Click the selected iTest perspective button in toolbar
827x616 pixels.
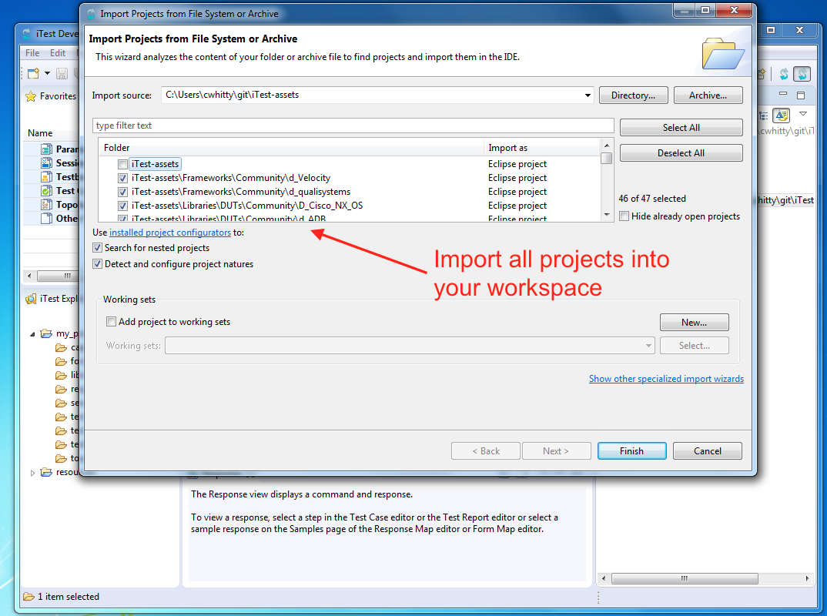click(x=802, y=74)
